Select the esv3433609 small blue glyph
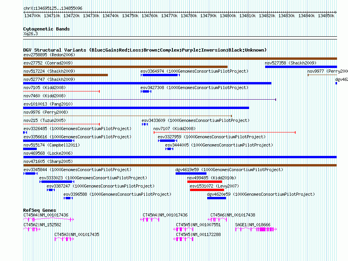The image size is (348, 261). click(x=145, y=124)
